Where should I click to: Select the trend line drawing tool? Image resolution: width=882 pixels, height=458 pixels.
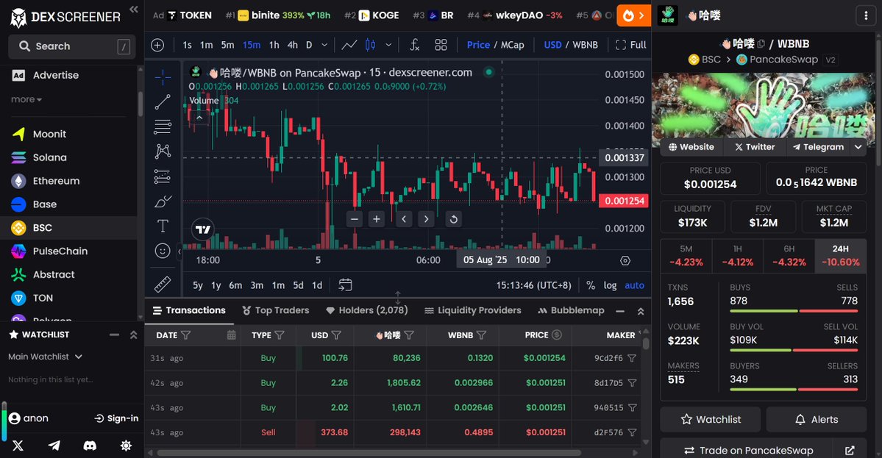[163, 101]
